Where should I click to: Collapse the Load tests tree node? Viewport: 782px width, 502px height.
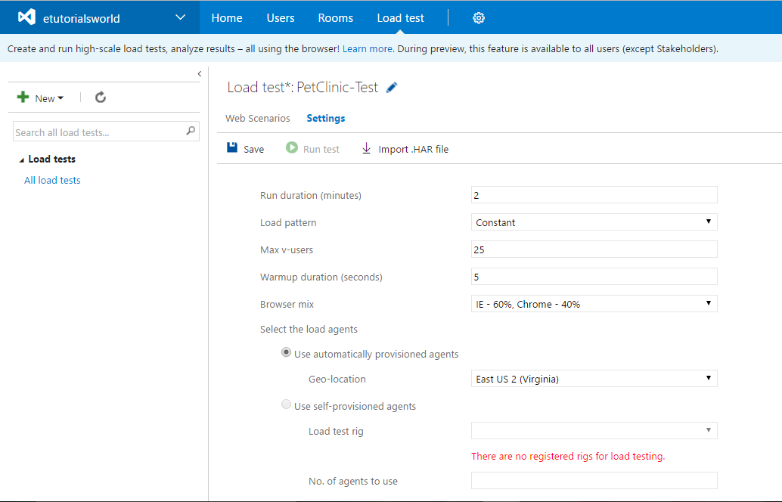[21, 160]
